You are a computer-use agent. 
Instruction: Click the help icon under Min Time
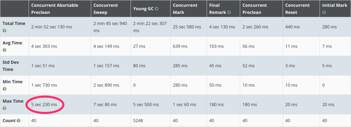pos(4,89)
